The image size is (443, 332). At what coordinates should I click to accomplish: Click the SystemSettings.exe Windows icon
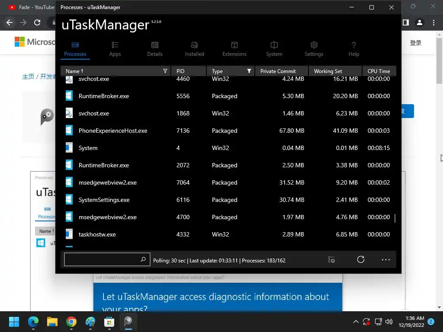coord(69,200)
